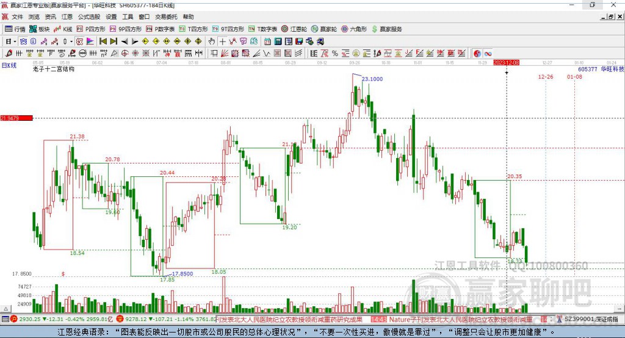
Task: Open the 六角形 hexagon tool
Action: point(354,29)
